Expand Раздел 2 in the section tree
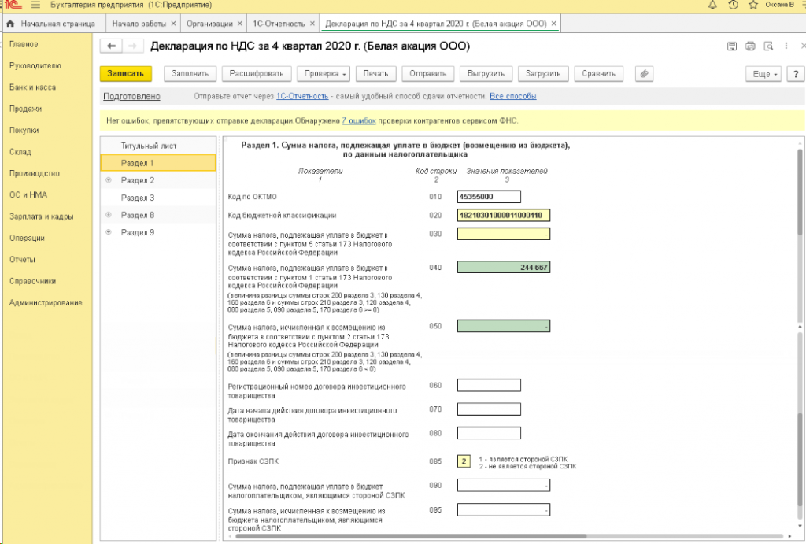Screen dimensions: 806x544 (x=109, y=180)
